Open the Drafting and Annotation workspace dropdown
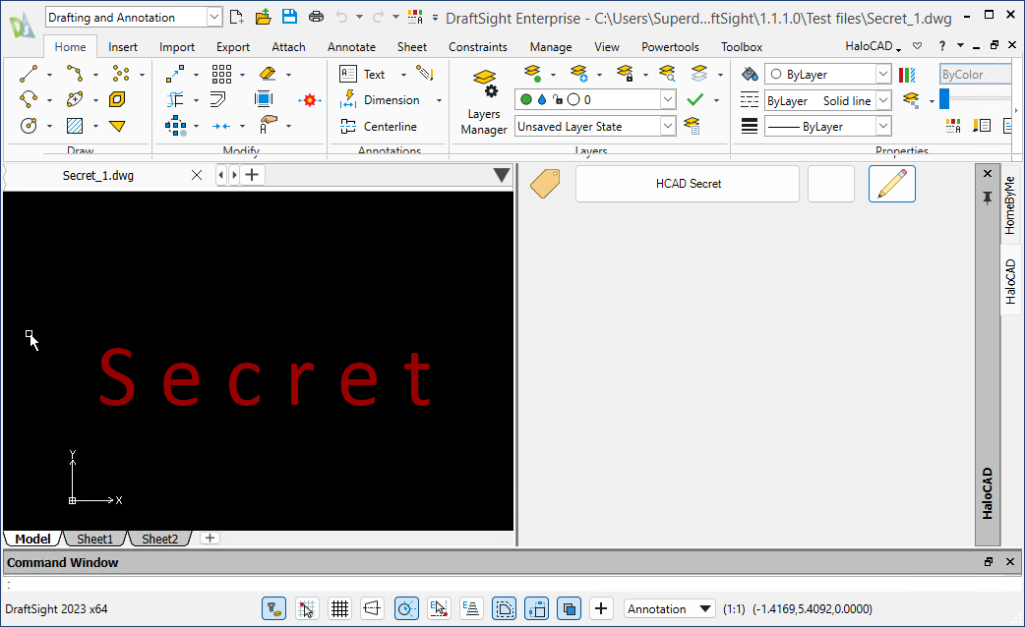This screenshot has height=627, width=1025. [214, 17]
